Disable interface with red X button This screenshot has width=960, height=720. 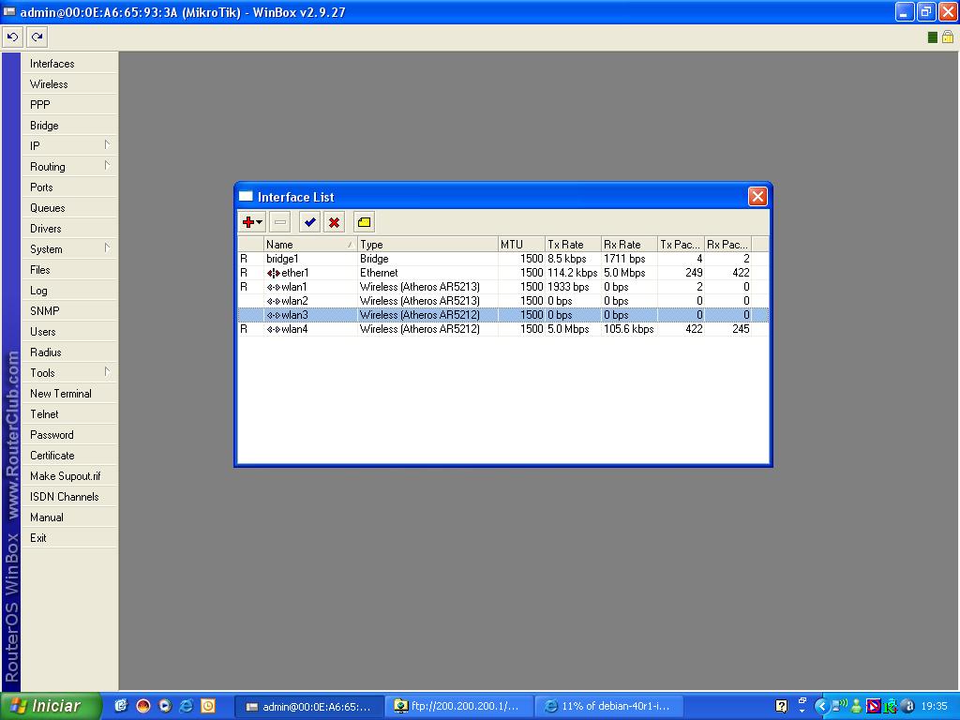(335, 222)
